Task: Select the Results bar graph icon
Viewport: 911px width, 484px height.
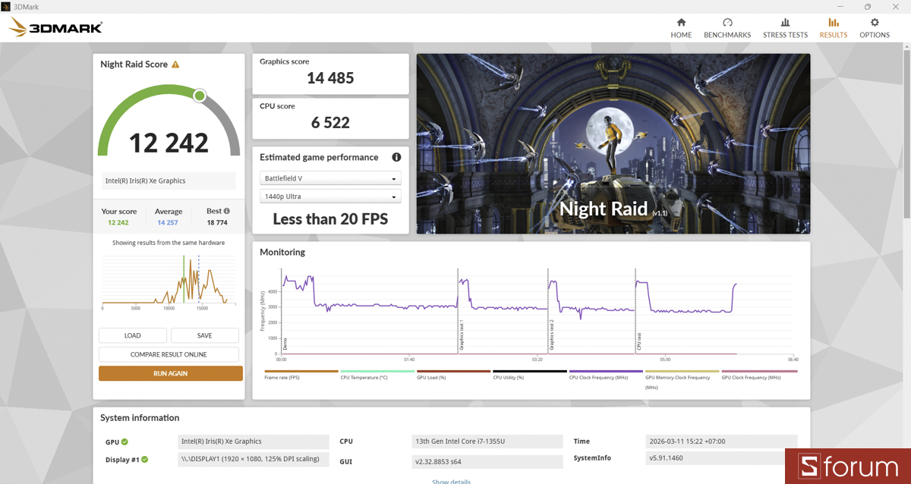Action: pos(833,23)
